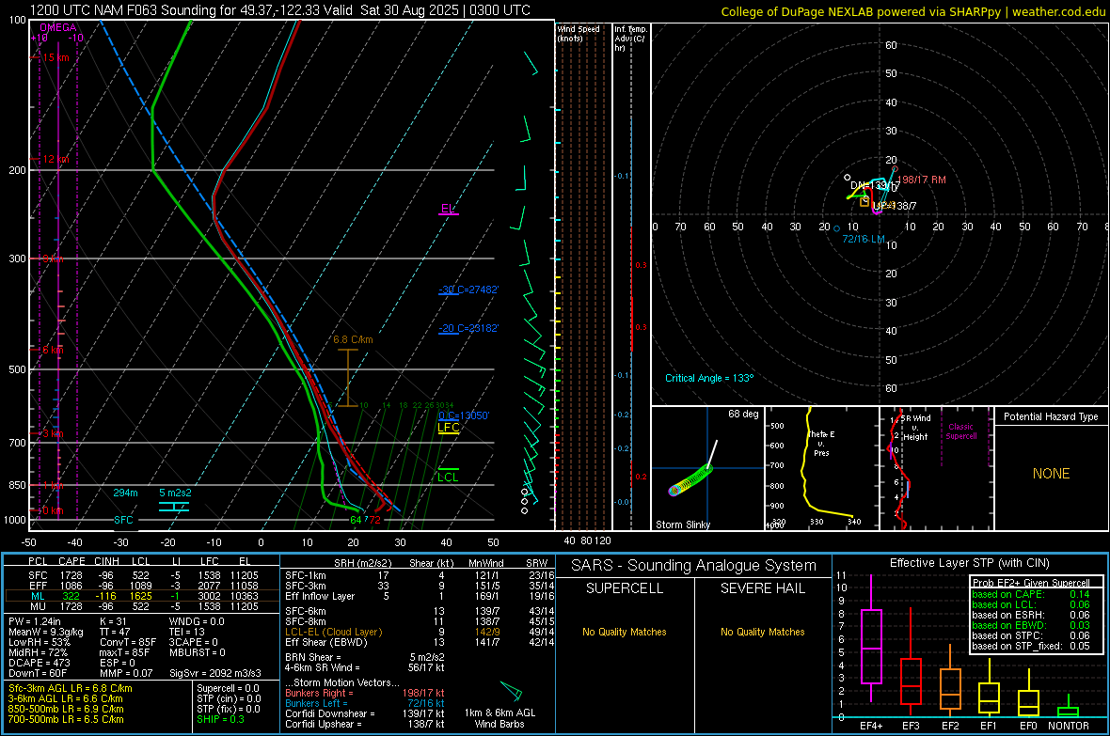Image resolution: width=1110 pixels, height=736 pixels.
Task: Click the yellow 'LFC' level marker
Action: [448, 428]
